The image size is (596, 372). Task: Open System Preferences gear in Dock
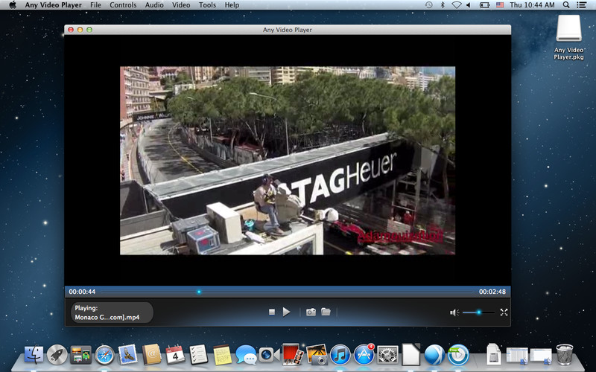click(x=387, y=355)
